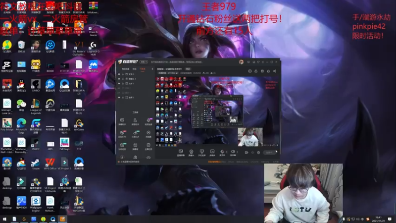
Task: Open QQ browser from the taskbar
Action: click(53, 219)
